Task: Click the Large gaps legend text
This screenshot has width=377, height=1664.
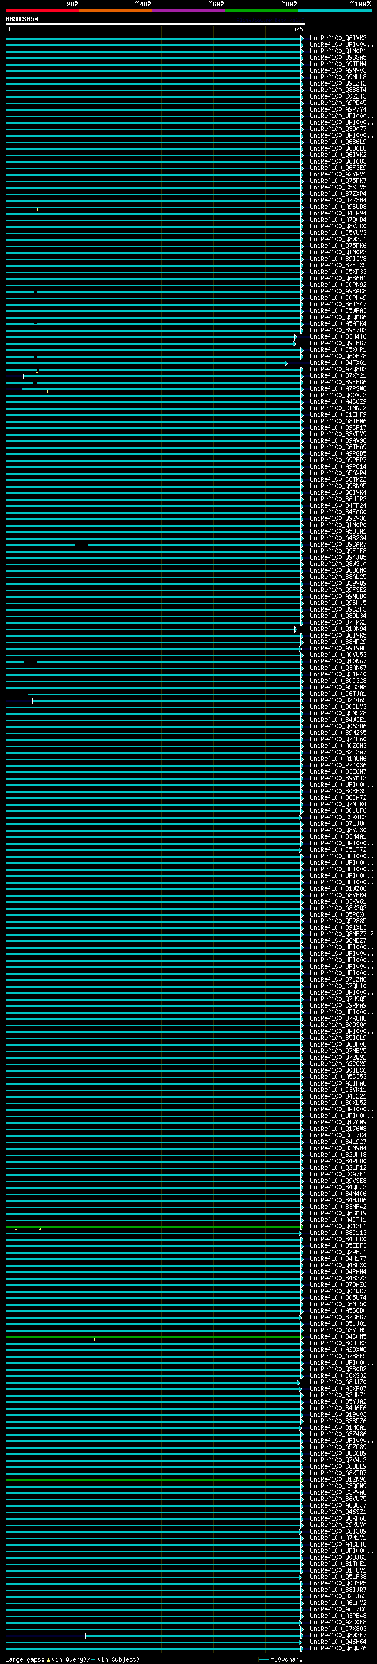Action: pyautogui.click(x=25, y=1659)
